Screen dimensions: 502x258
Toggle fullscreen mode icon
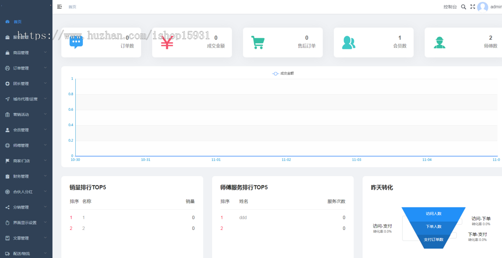pos(473,7)
